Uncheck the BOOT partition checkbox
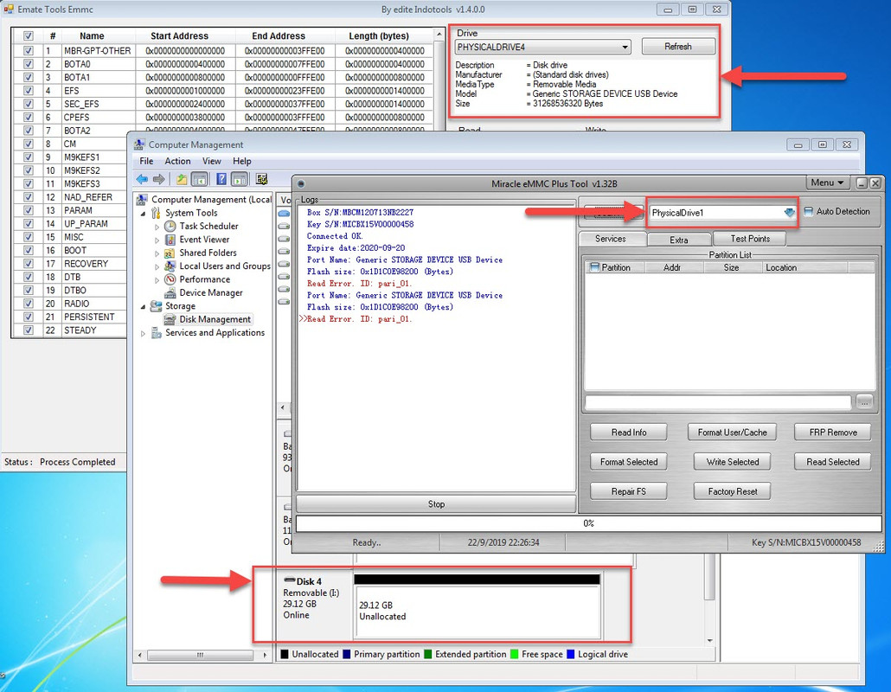This screenshot has width=891, height=692. (x=29, y=250)
